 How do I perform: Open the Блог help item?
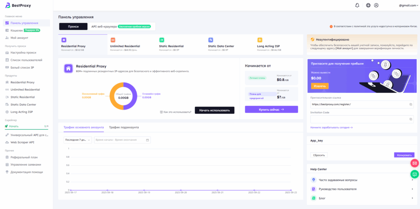coord(362,198)
